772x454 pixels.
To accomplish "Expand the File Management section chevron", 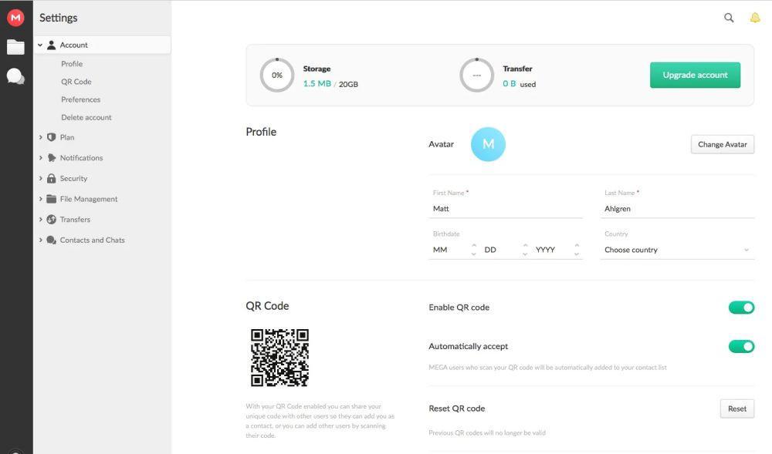I will tap(40, 199).
